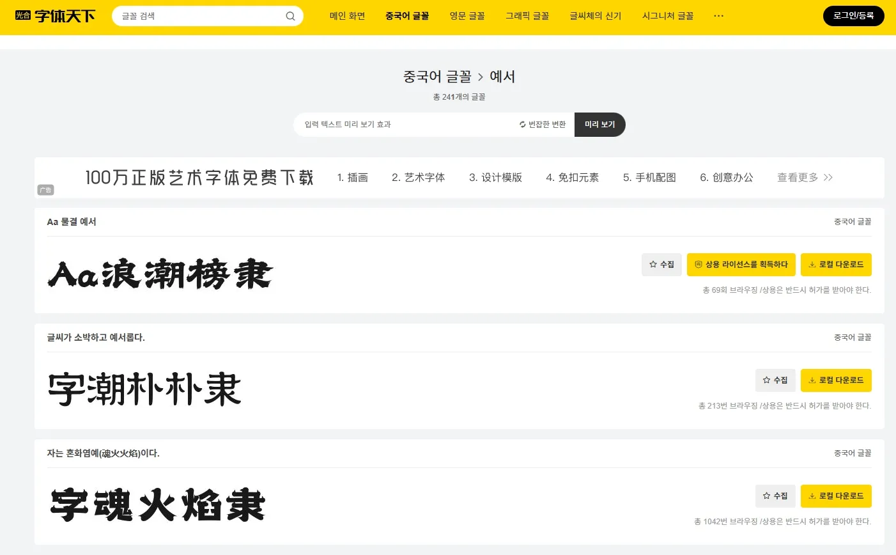The height and width of the screenshot is (555, 896).
Task: Download the Aa 물결 예서 font locally
Action: click(x=835, y=265)
